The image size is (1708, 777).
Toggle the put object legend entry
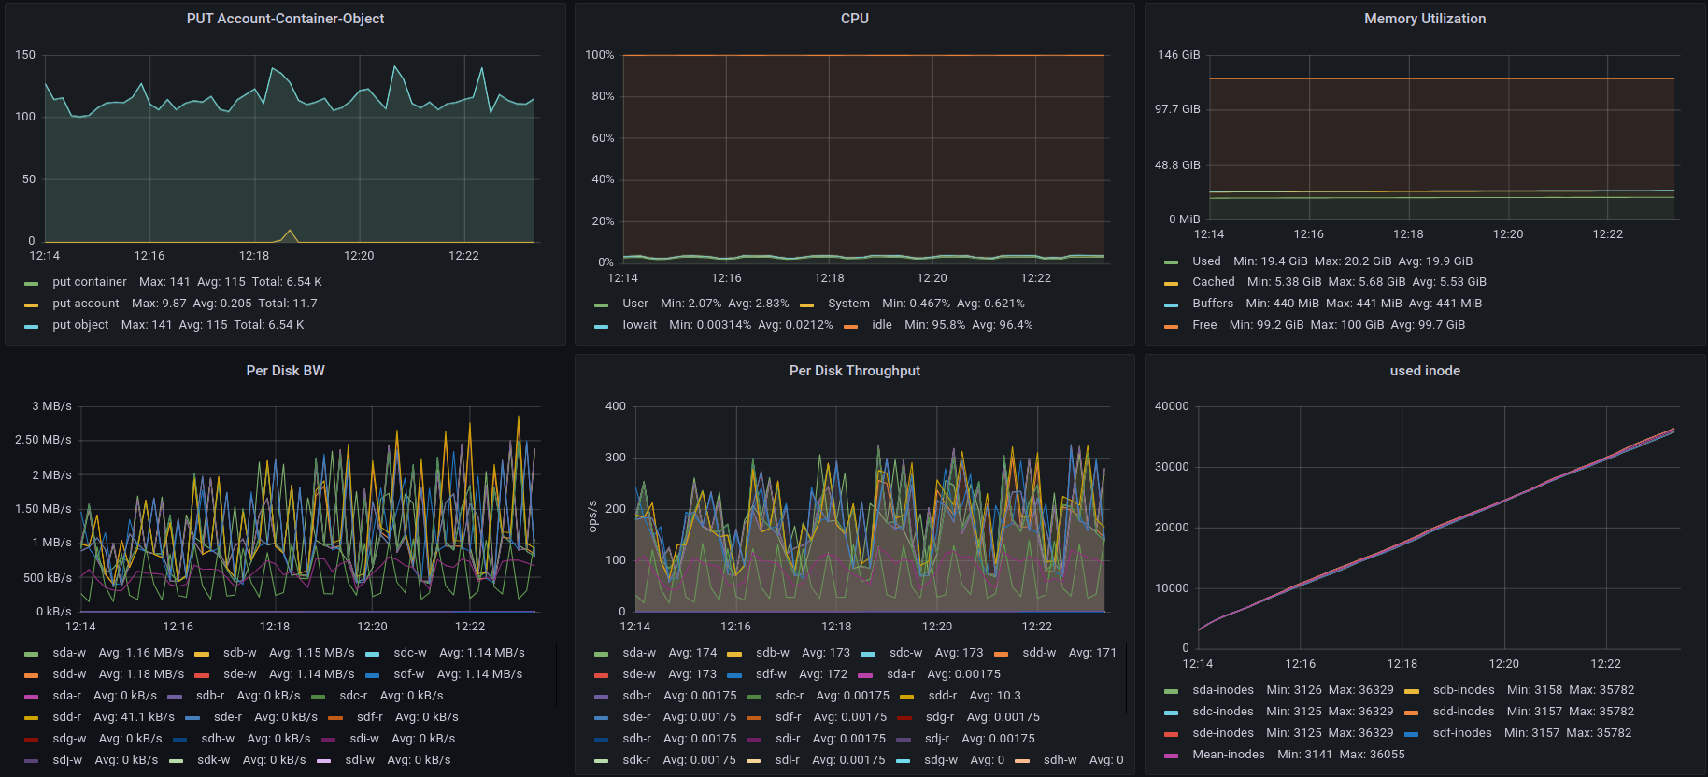click(80, 325)
